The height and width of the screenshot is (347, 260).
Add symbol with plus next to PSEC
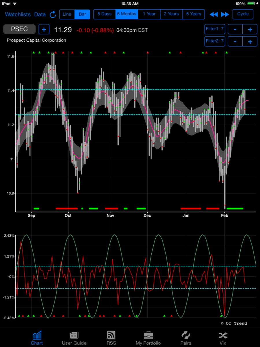click(44, 29)
